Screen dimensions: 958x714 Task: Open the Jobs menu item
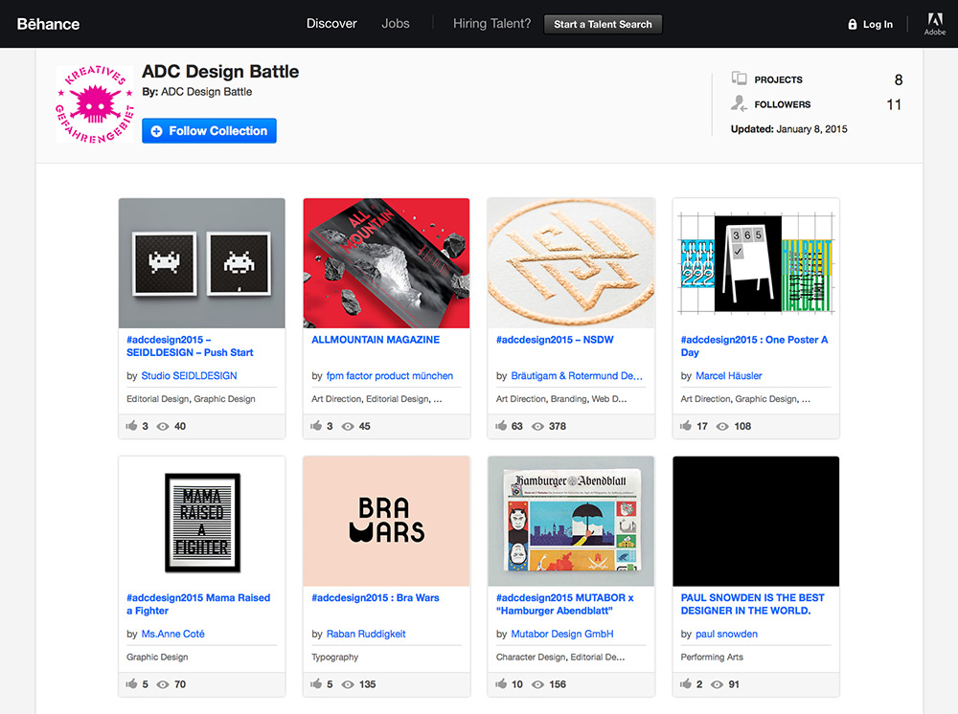396,24
